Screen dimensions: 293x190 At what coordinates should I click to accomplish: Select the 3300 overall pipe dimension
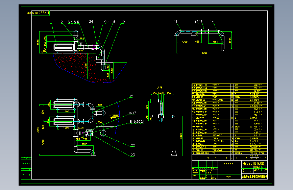coord(204,53)
